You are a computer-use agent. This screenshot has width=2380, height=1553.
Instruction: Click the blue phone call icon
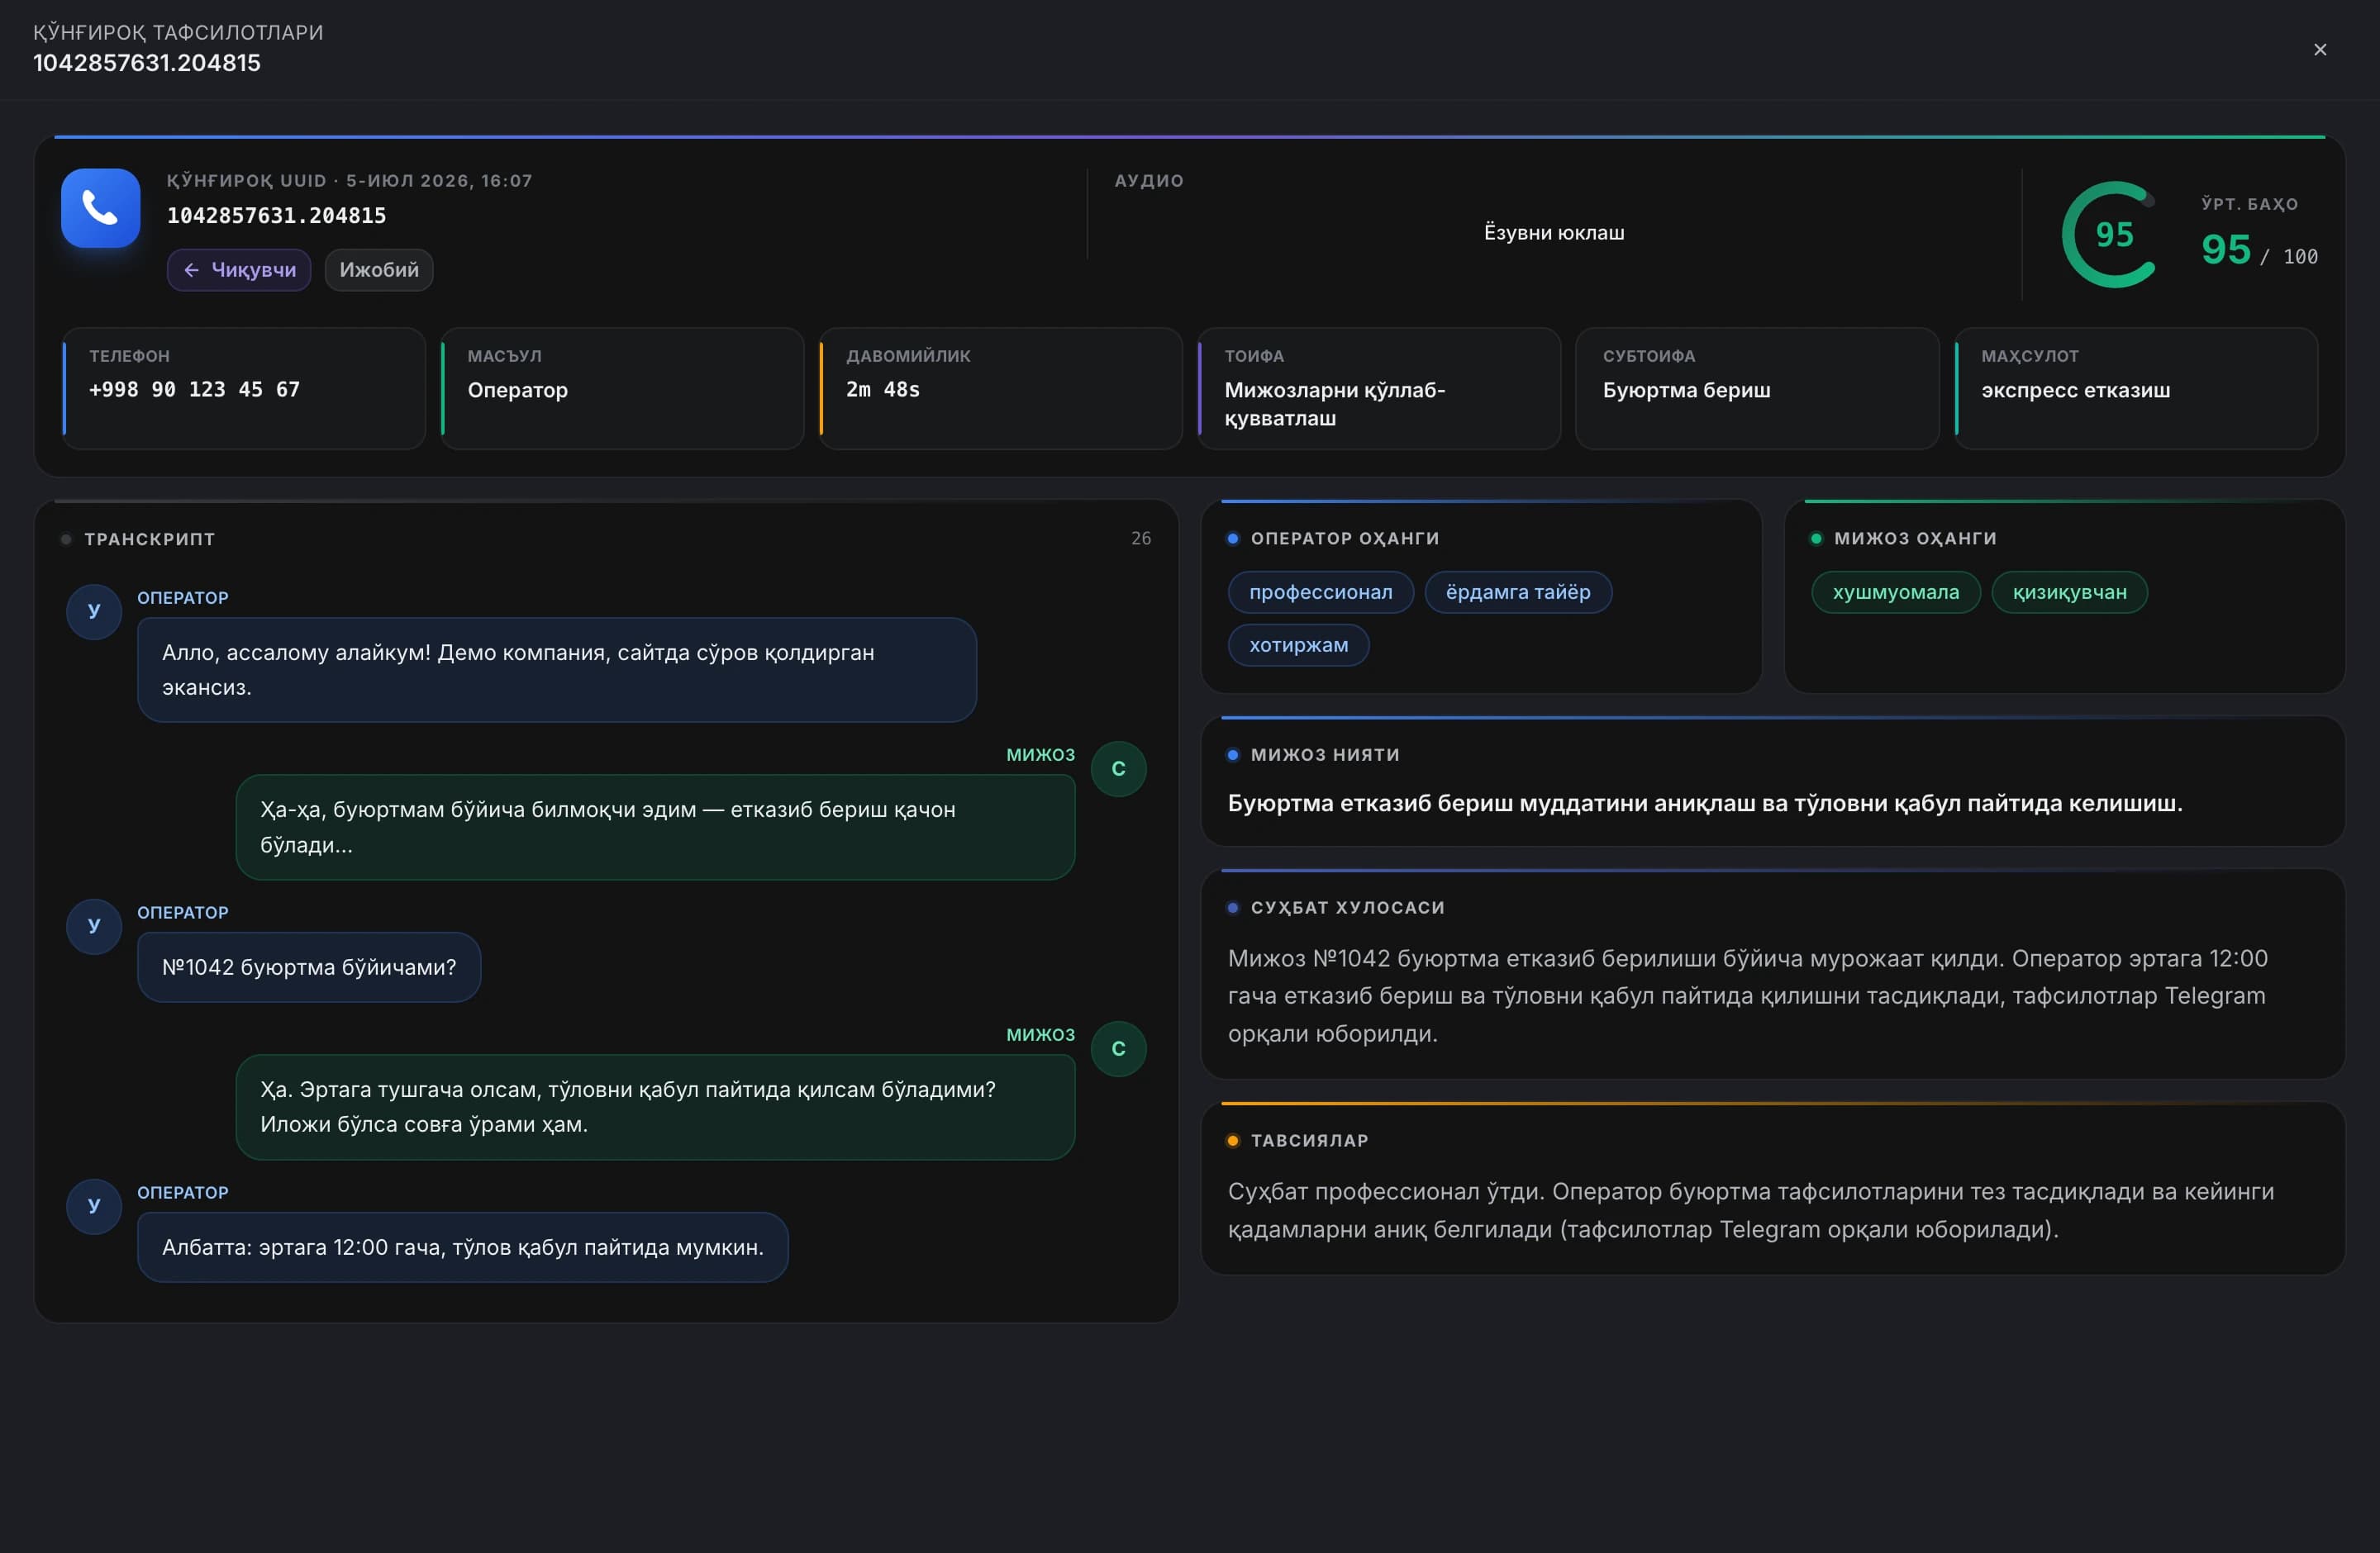pos(100,208)
